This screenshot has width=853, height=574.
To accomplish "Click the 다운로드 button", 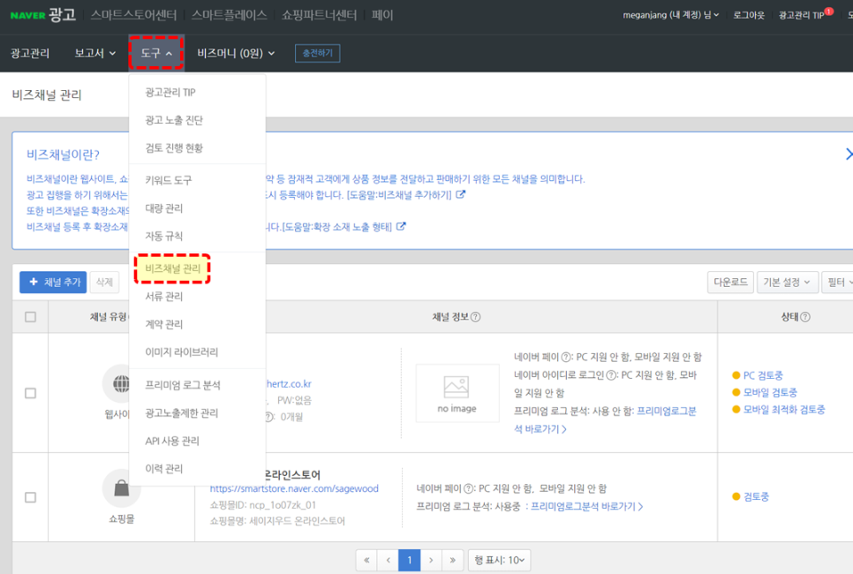I will (x=730, y=282).
